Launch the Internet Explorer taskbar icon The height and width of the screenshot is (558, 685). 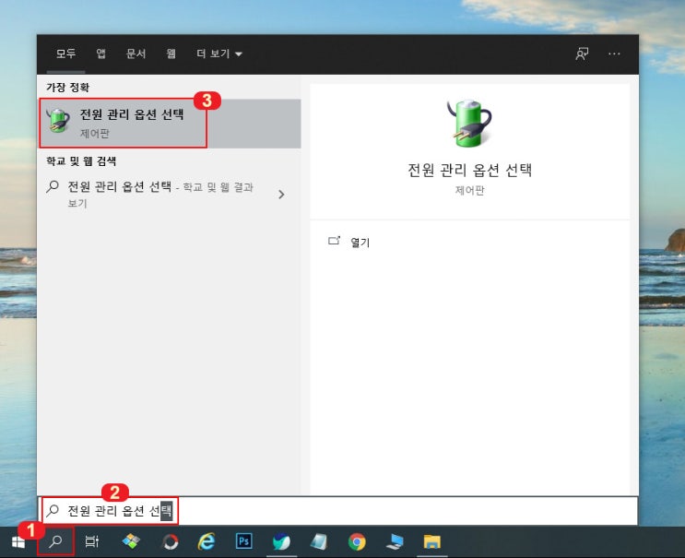pos(207,541)
